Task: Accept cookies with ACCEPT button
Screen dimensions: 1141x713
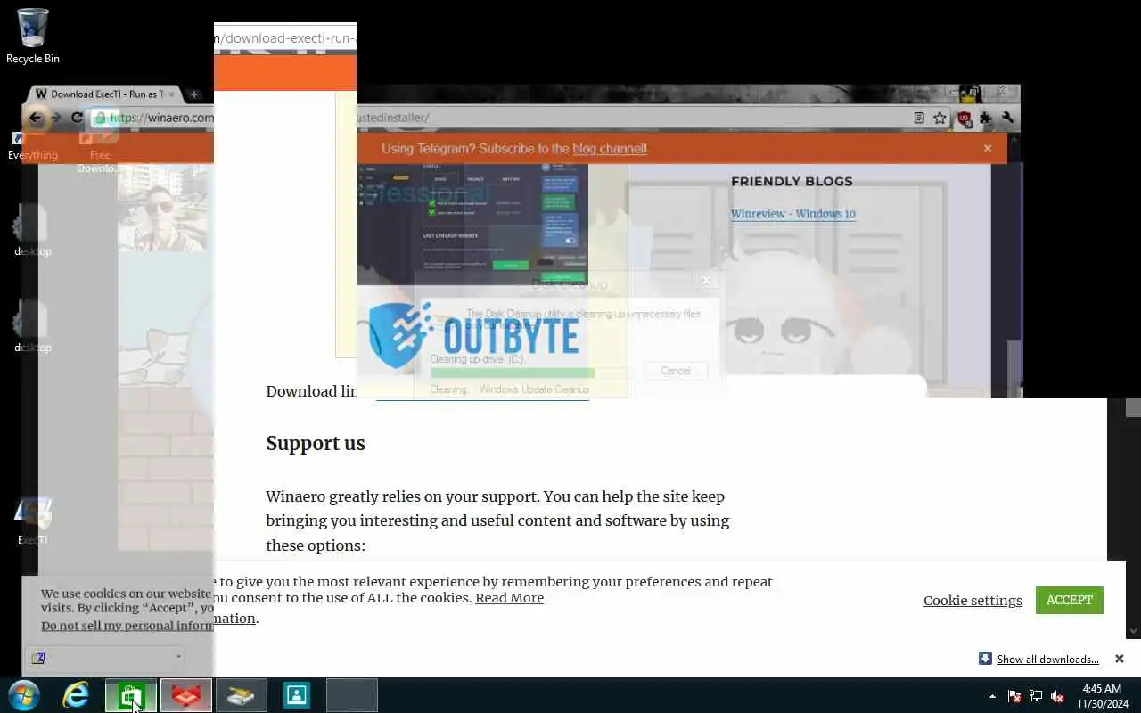Action: (x=1069, y=600)
